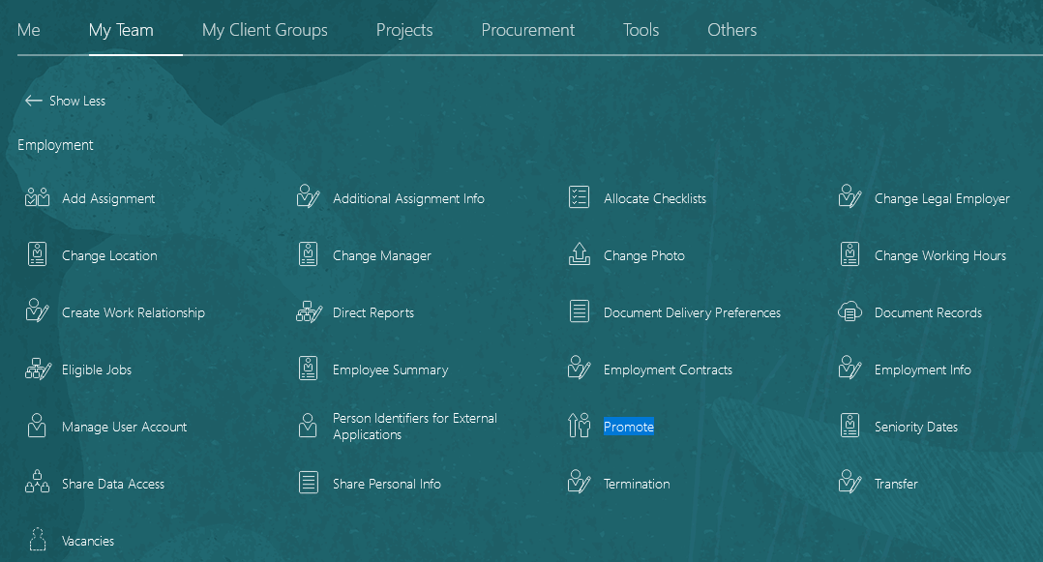
Task: Open the Add Assignment link
Action: [x=108, y=199]
